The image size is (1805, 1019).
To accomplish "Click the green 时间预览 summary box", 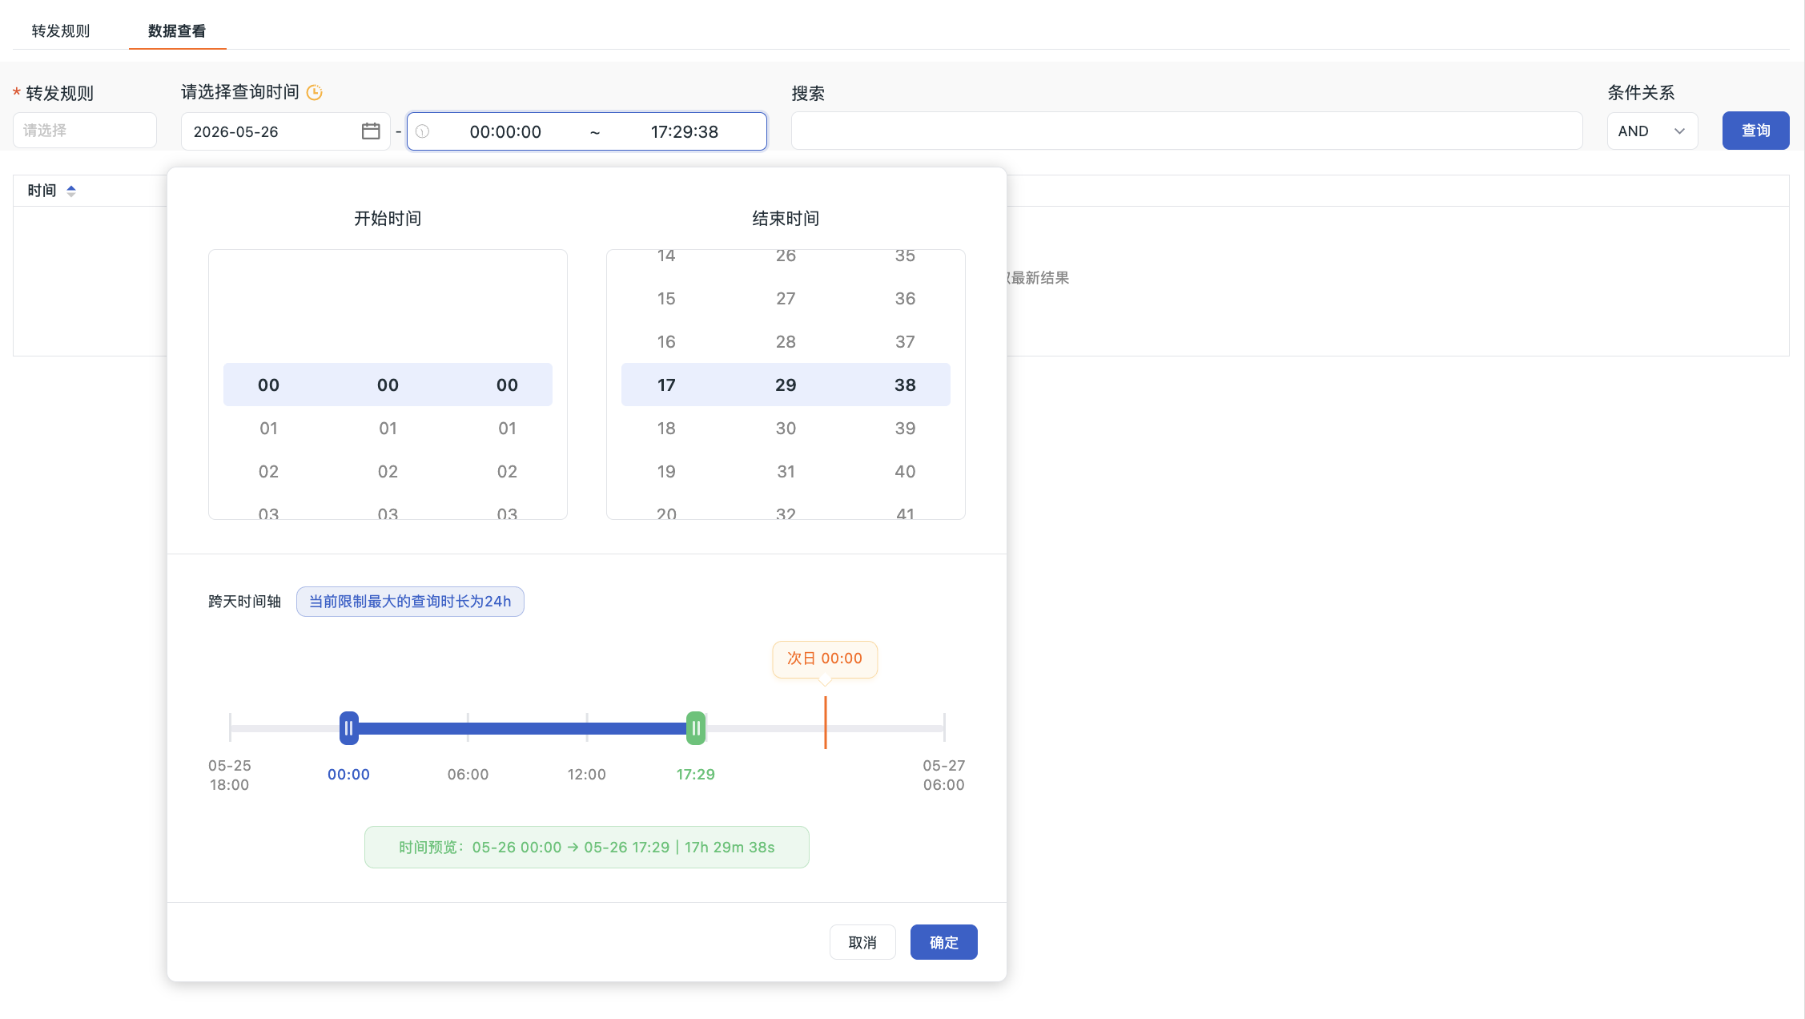I will click(586, 848).
